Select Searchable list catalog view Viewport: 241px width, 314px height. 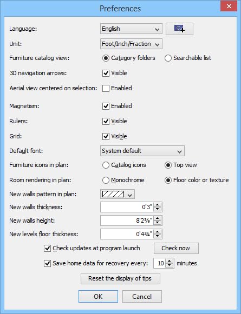[x=168, y=58]
